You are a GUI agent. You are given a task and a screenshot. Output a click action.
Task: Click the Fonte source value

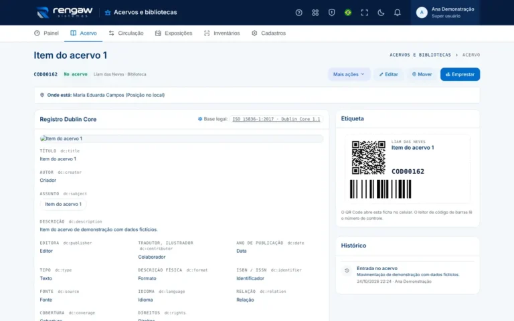point(46,300)
